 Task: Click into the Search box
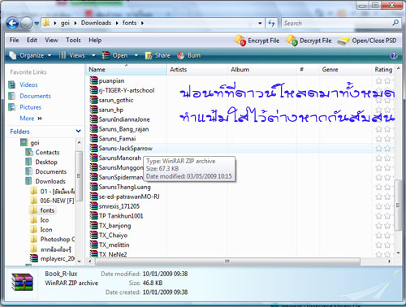337,24
